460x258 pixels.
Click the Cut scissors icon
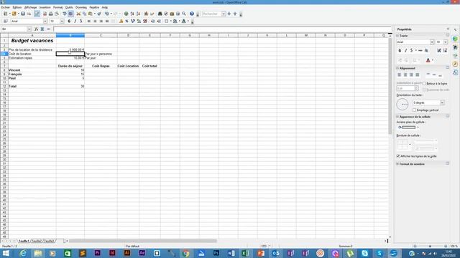click(78, 14)
